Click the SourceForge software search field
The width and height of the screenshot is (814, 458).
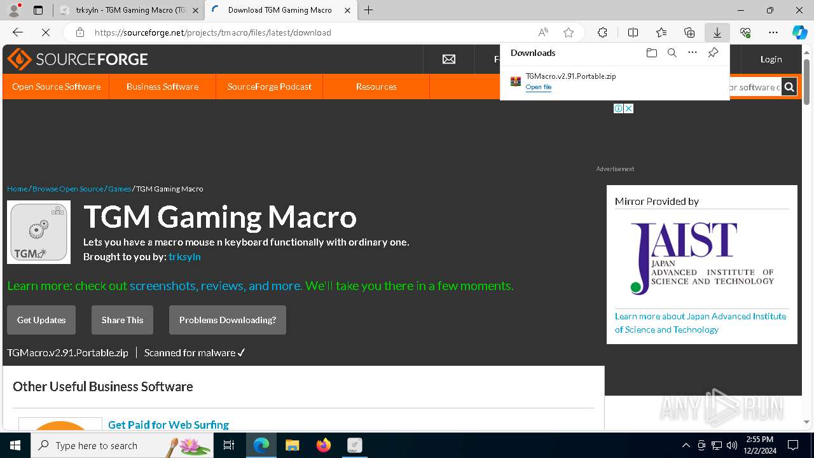755,87
